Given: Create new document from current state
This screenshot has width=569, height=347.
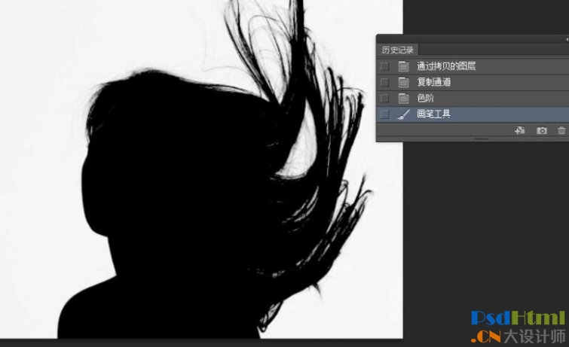Looking at the screenshot, I should pos(519,131).
